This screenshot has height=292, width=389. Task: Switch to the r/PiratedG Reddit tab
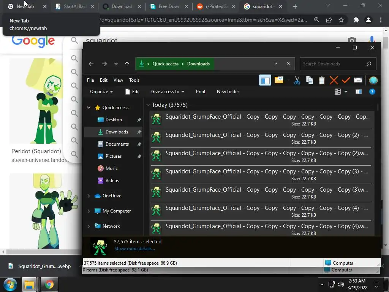[216, 6]
